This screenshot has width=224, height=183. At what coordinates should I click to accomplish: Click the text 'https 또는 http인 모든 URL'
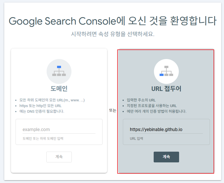click(x=40, y=106)
